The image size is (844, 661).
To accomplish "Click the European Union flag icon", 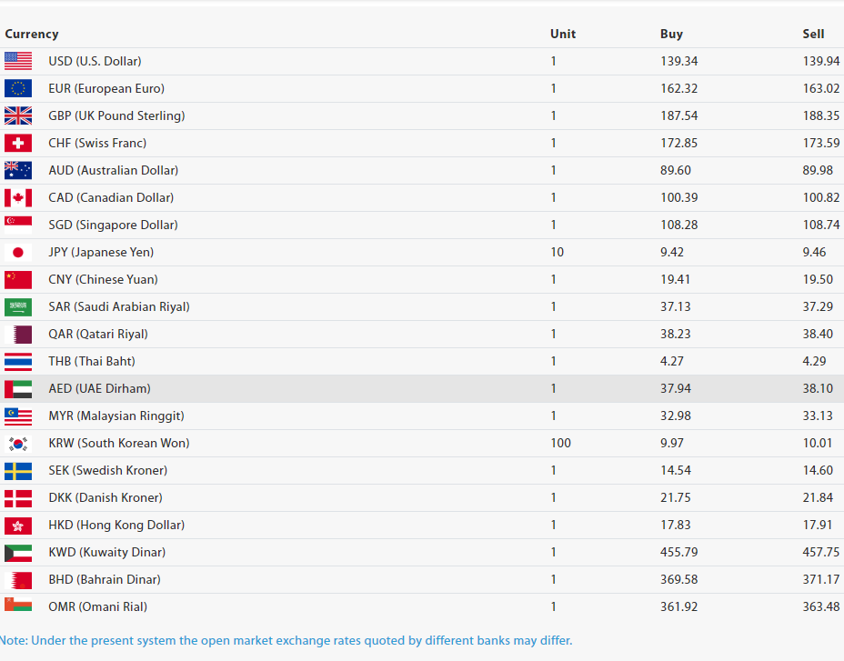I will [18, 88].
